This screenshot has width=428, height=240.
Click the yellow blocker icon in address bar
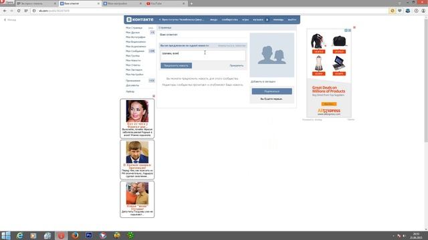pos(393,11)
